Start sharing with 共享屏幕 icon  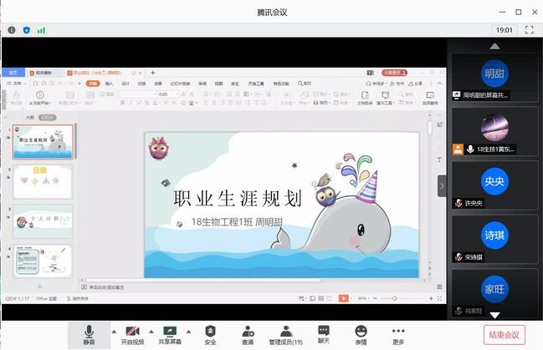[171, 332]
